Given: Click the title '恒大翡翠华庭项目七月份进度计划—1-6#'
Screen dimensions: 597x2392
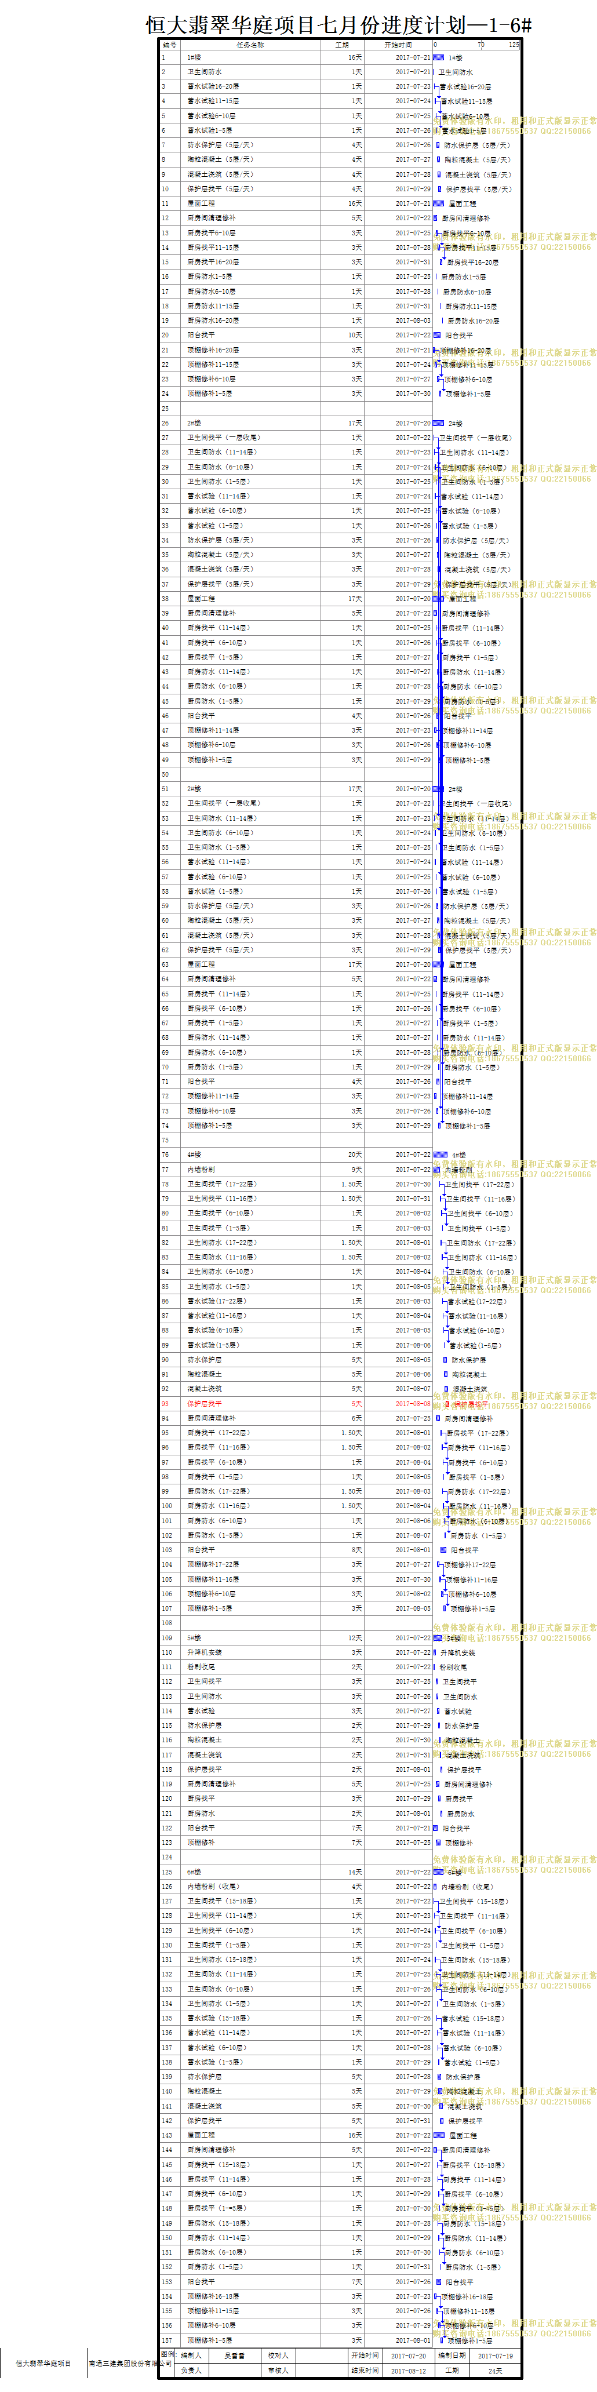Looking at the screenshot, I should (338, 25).
